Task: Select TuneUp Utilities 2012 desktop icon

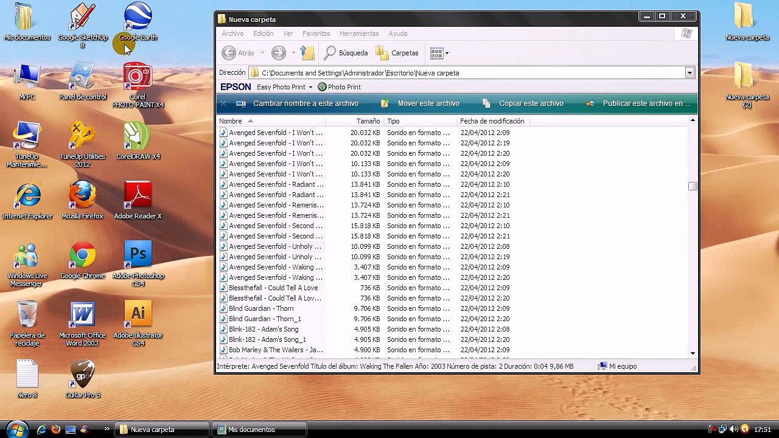Action: click(x=83, y=145)
